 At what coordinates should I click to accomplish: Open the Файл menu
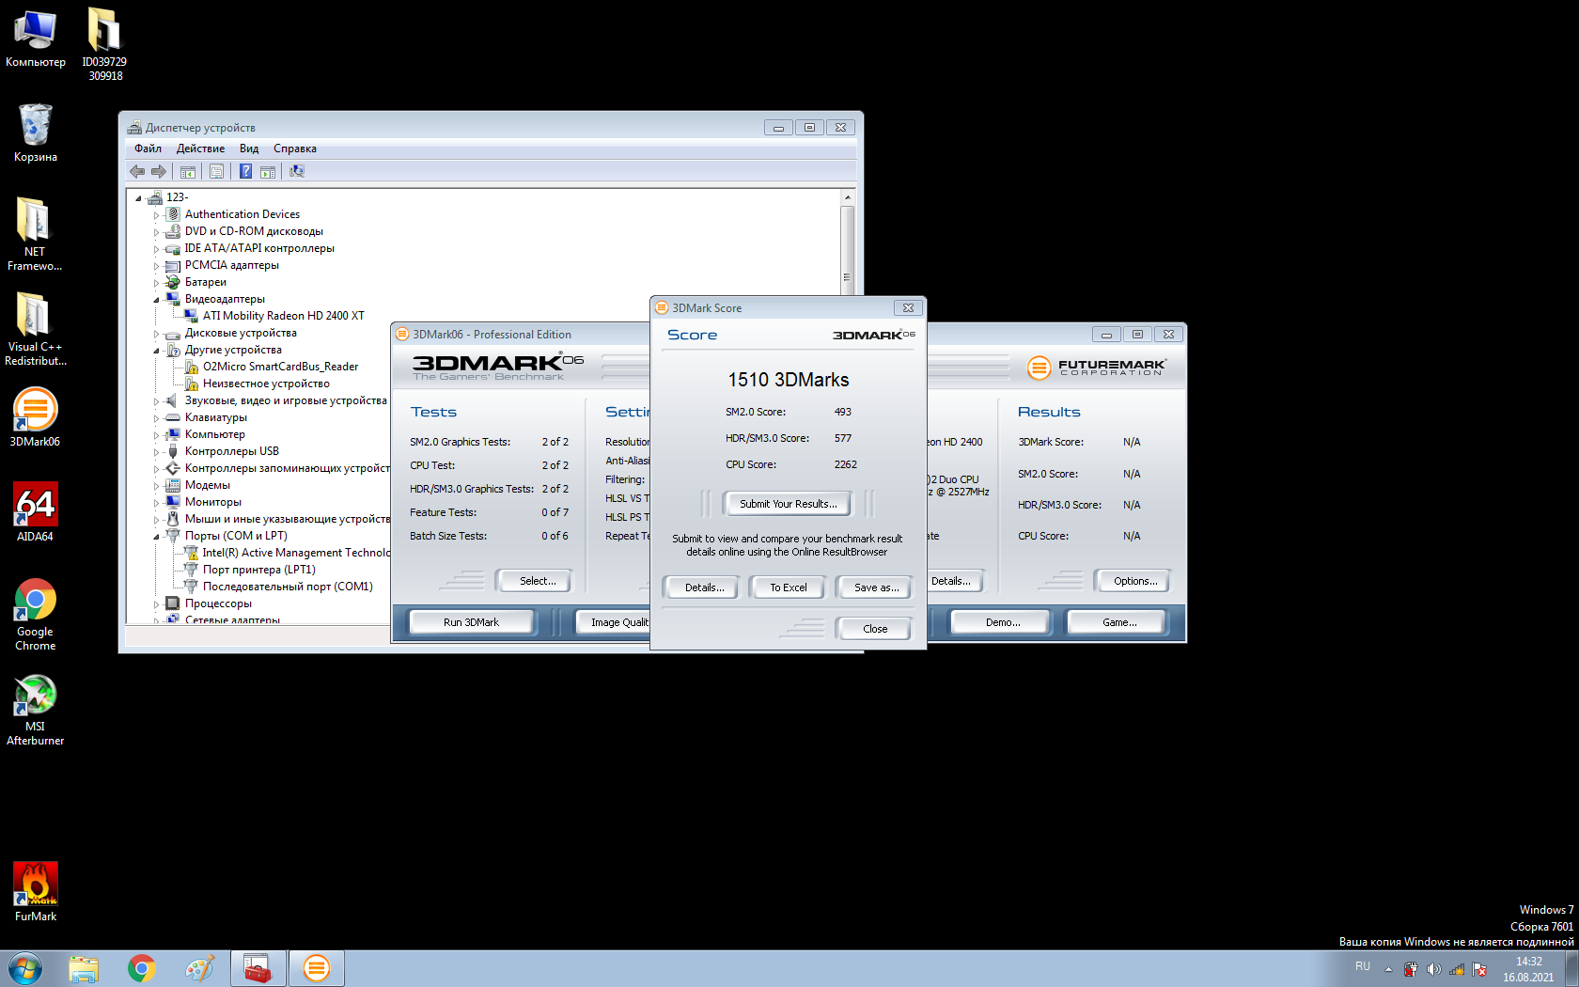point(148,149)
